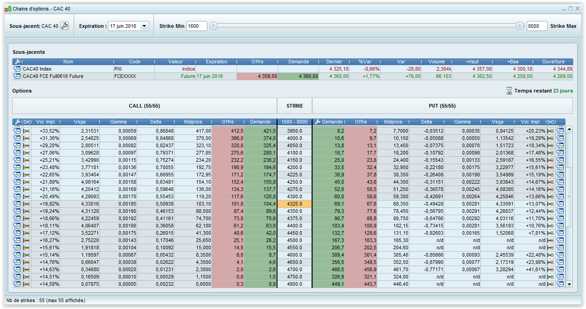Open the chart icon for the CAC40 Index row
Viewport: 586px width, 309px height.
(x=17, y=69)
